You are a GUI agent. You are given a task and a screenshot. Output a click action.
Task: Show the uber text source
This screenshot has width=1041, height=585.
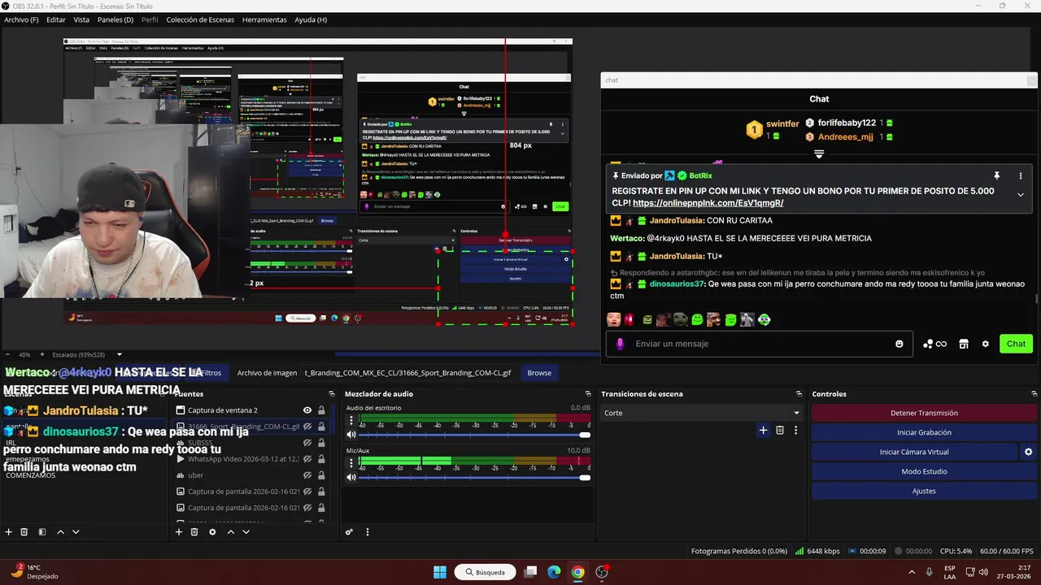coord(307,475)
